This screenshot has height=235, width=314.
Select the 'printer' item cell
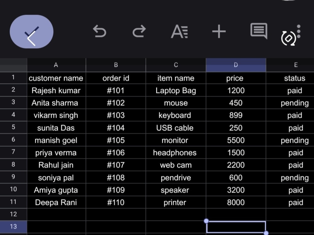click(x=176, y=202)
